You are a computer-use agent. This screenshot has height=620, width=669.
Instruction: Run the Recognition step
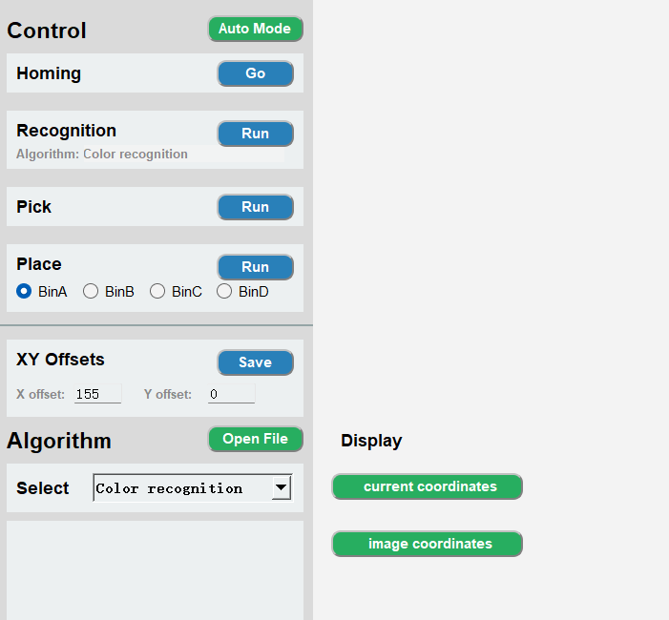(x=255, y=134)
